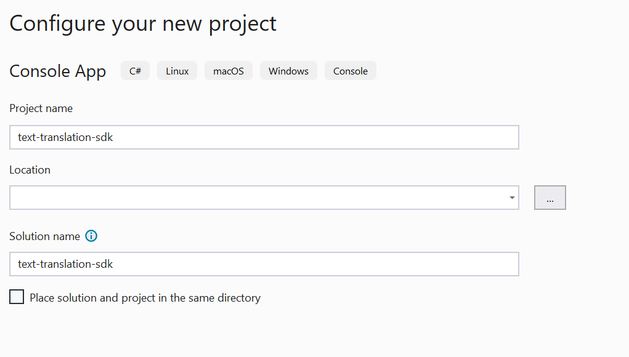Click the macOS platform tag
The height and width of the screenshot is (357, 629).
point(228,70)
